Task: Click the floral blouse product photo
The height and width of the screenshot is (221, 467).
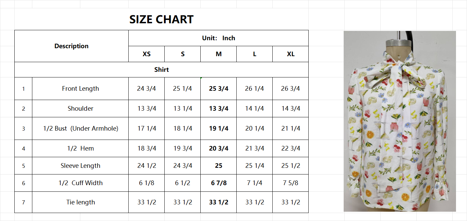Action: point(399,121)
